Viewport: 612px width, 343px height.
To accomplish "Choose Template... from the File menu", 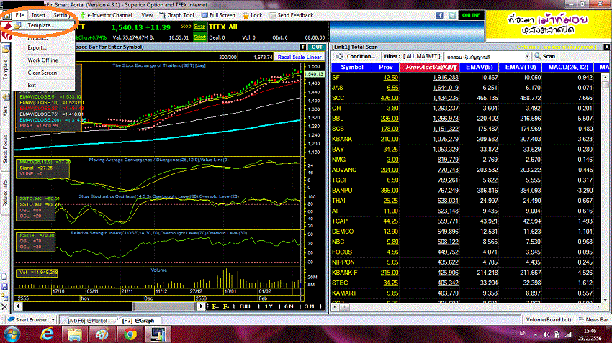I will tap(40, 25).
